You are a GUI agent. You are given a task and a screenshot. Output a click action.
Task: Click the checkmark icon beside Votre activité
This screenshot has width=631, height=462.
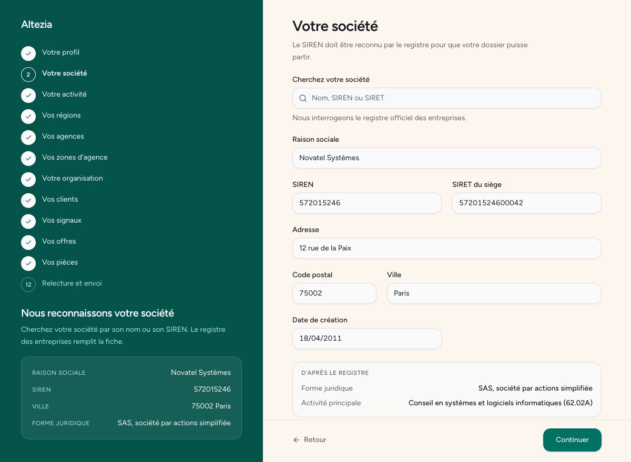click(x=28, y=96)
